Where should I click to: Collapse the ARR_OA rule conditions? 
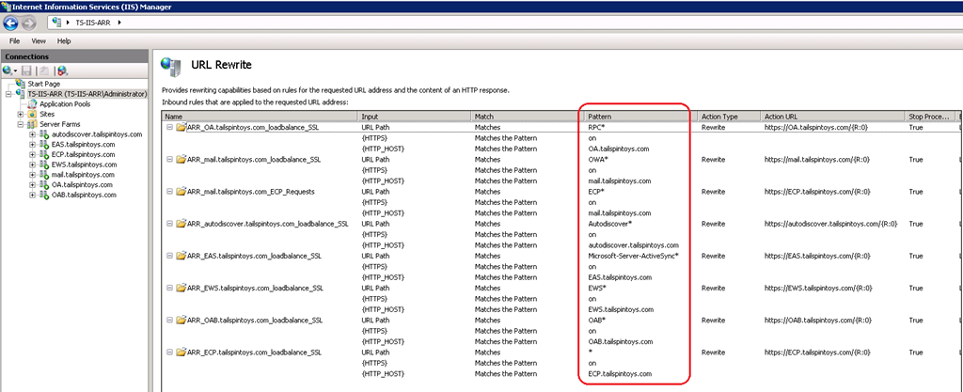click(169, 127)
